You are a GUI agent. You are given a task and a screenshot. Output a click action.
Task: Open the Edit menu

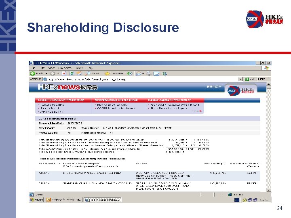tap(41, 68)
